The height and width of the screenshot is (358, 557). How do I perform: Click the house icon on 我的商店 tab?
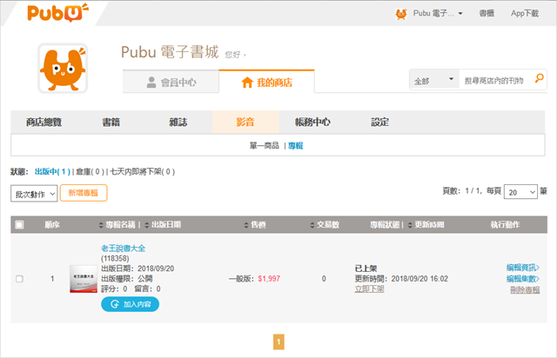pyautogui.click(x=247, y=83)
